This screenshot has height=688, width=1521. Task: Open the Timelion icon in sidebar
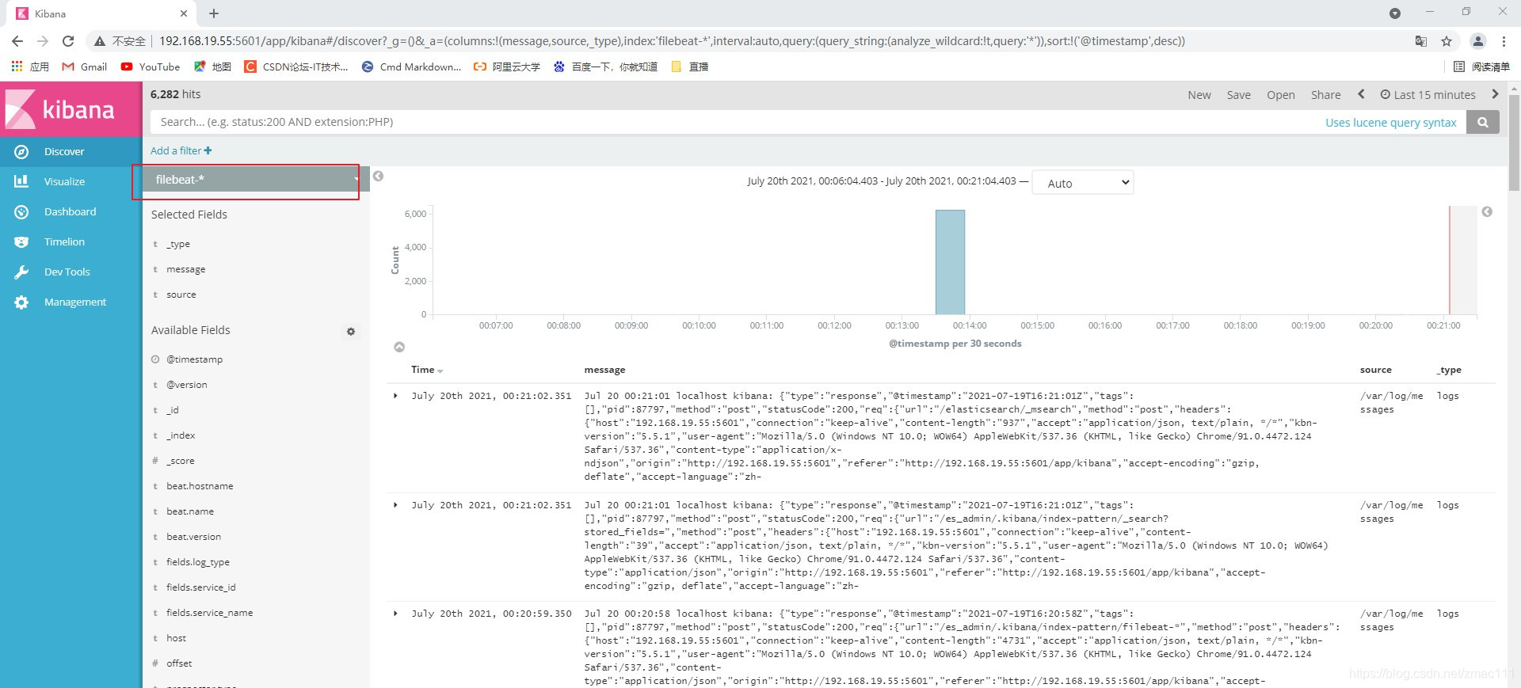(21, 241)
